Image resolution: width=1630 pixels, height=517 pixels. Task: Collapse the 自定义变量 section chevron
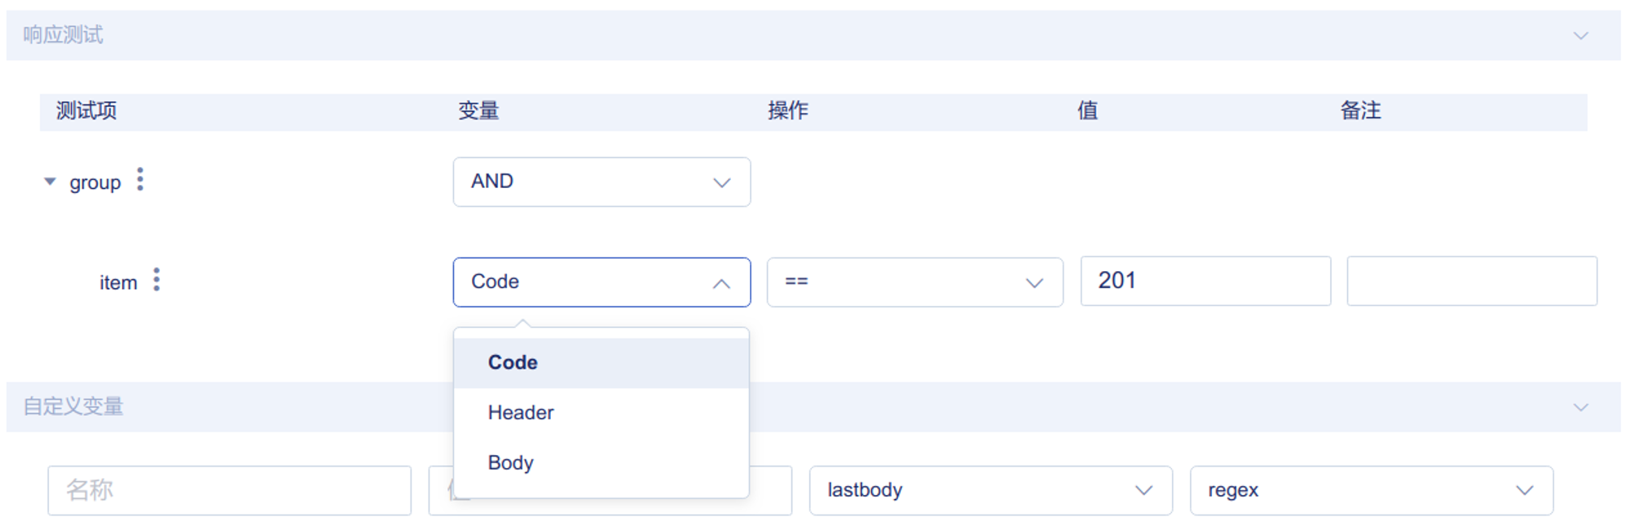[1580, 407]
